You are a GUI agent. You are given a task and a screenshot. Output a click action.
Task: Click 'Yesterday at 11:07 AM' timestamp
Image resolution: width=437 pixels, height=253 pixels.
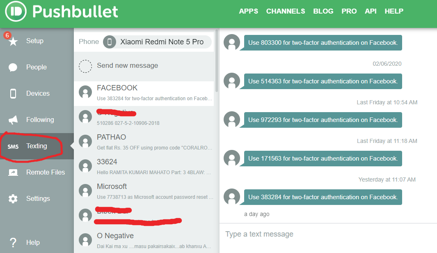[x=387, y=179]
